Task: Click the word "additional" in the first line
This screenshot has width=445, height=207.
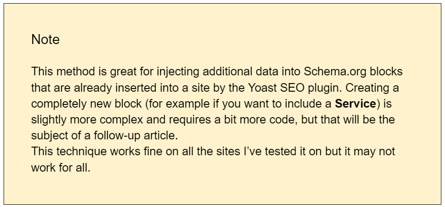Action: tap(228, 72)
